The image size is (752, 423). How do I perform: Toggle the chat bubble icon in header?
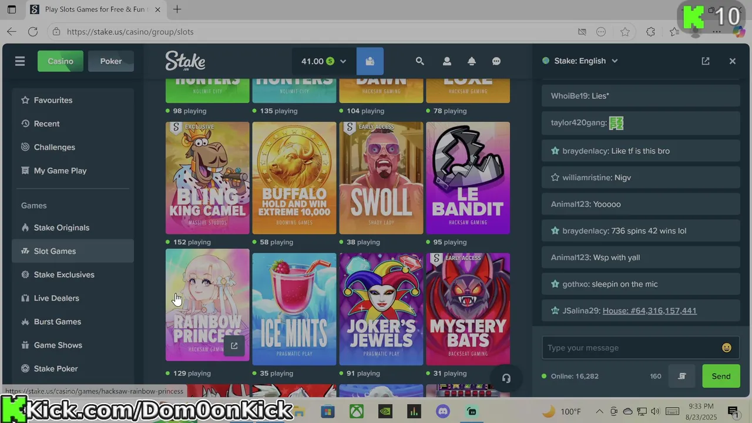point(496,61)
